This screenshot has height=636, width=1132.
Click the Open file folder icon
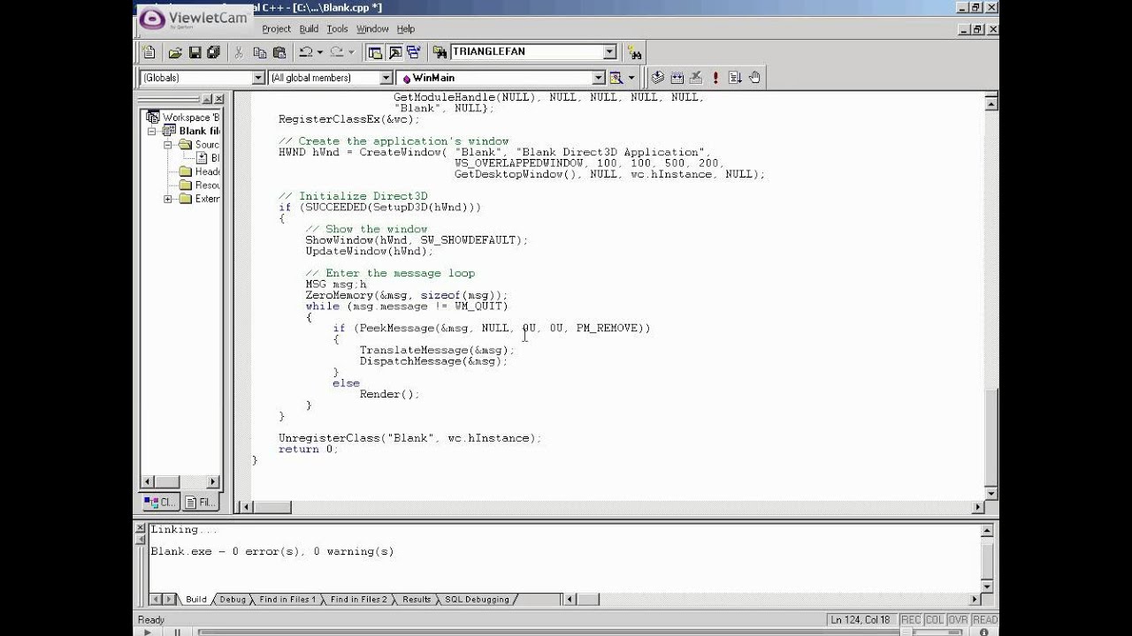pos(175,52)
